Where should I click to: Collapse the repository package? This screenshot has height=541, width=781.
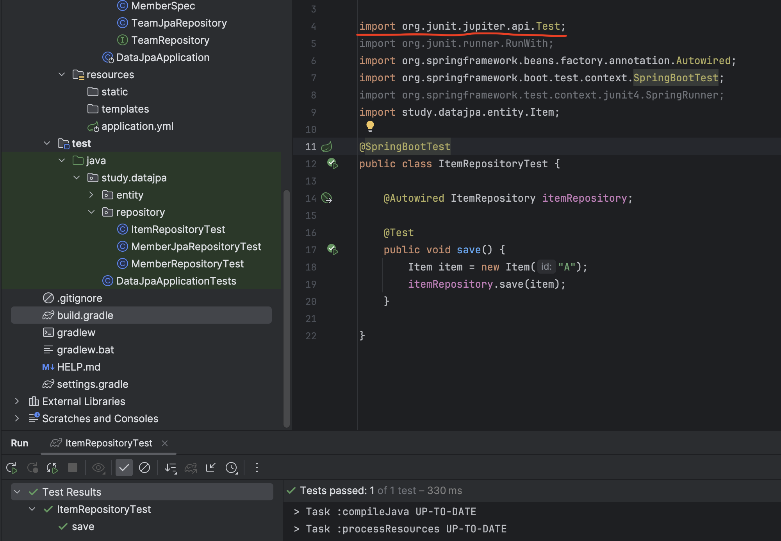pyautogui.click(x=91, y=212)
